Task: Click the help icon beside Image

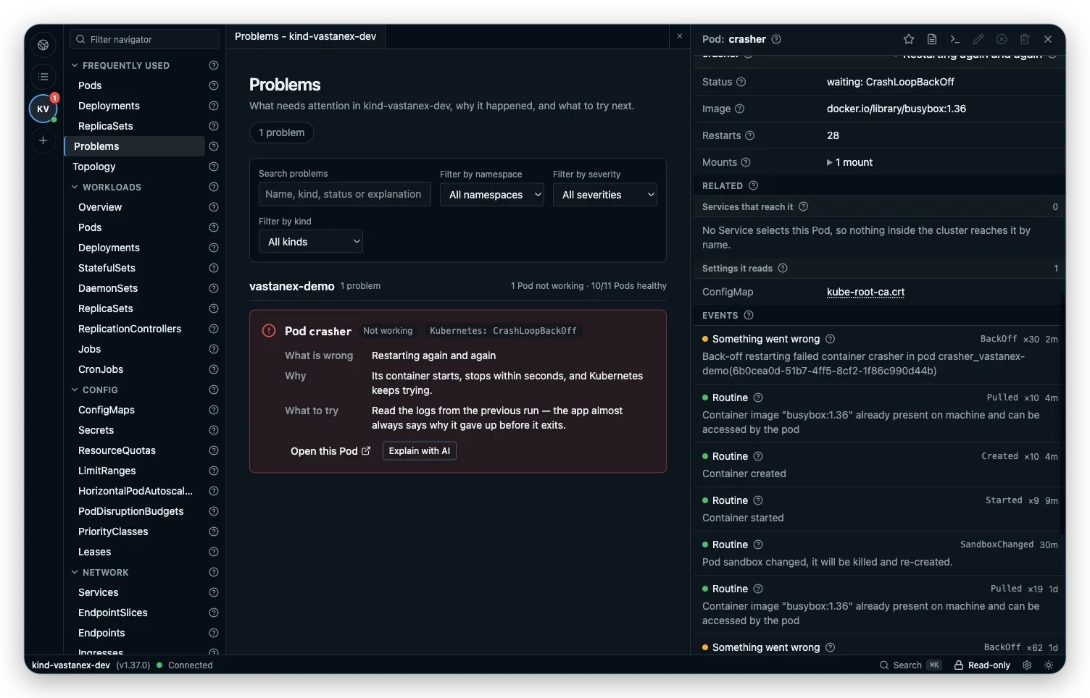Action: point(739,109)
